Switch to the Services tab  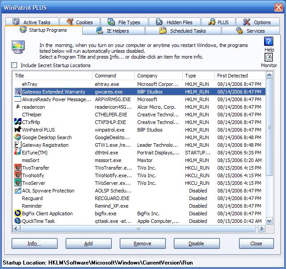251,31
